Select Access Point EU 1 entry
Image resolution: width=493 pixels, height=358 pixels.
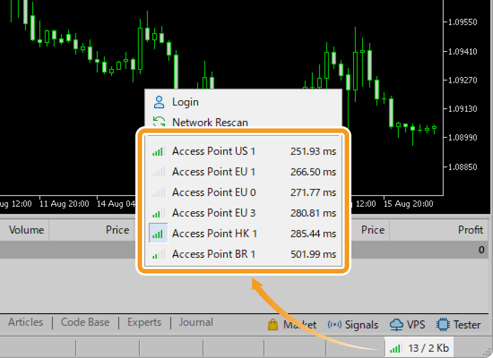(x=213, y=172)
